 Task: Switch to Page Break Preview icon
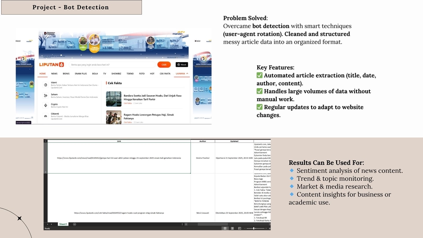(x=240, y=228)
